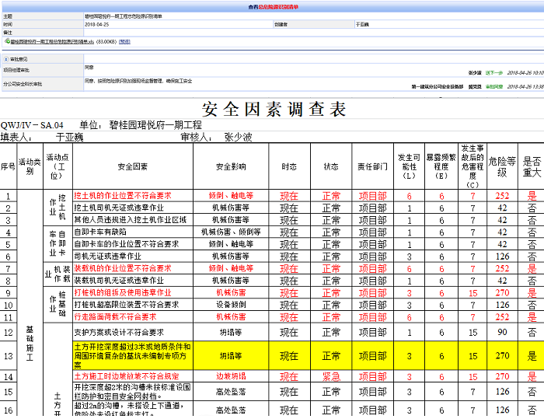Click the form code QWJ/IV－SA.04
This screenshot has height=419, width=544.
[32, 125]
